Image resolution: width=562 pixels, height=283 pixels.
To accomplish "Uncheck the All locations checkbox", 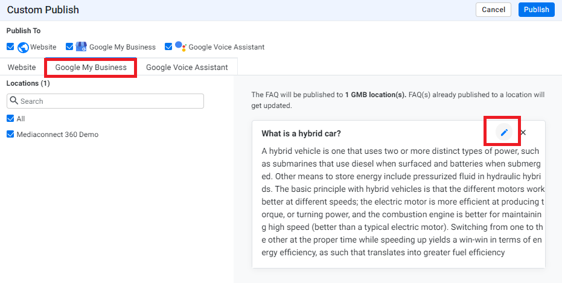I will [x=10, y=119].
